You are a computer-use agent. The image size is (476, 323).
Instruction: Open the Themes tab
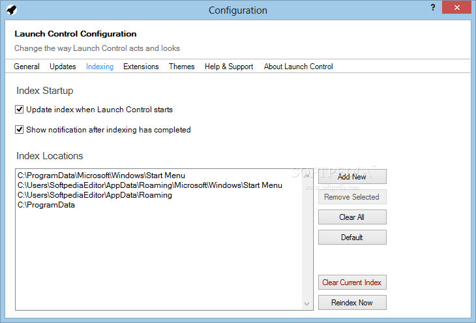point(181,67)
